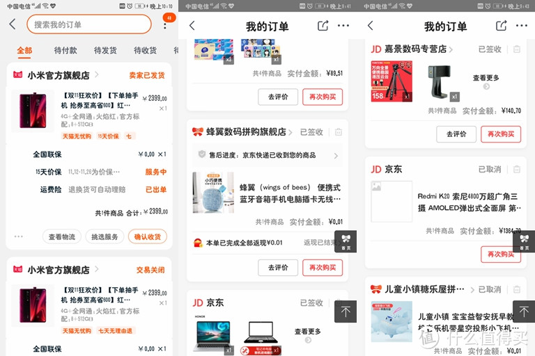Viewport: 535px width, 356px height.
Task: Open face mask thumbnail in ¥89.51 order
Action: [261, 51]
